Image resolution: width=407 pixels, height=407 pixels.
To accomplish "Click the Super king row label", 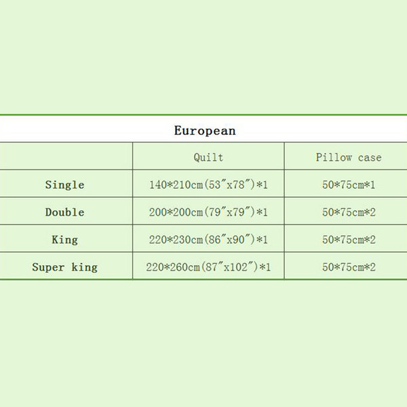I will point(64,267).
